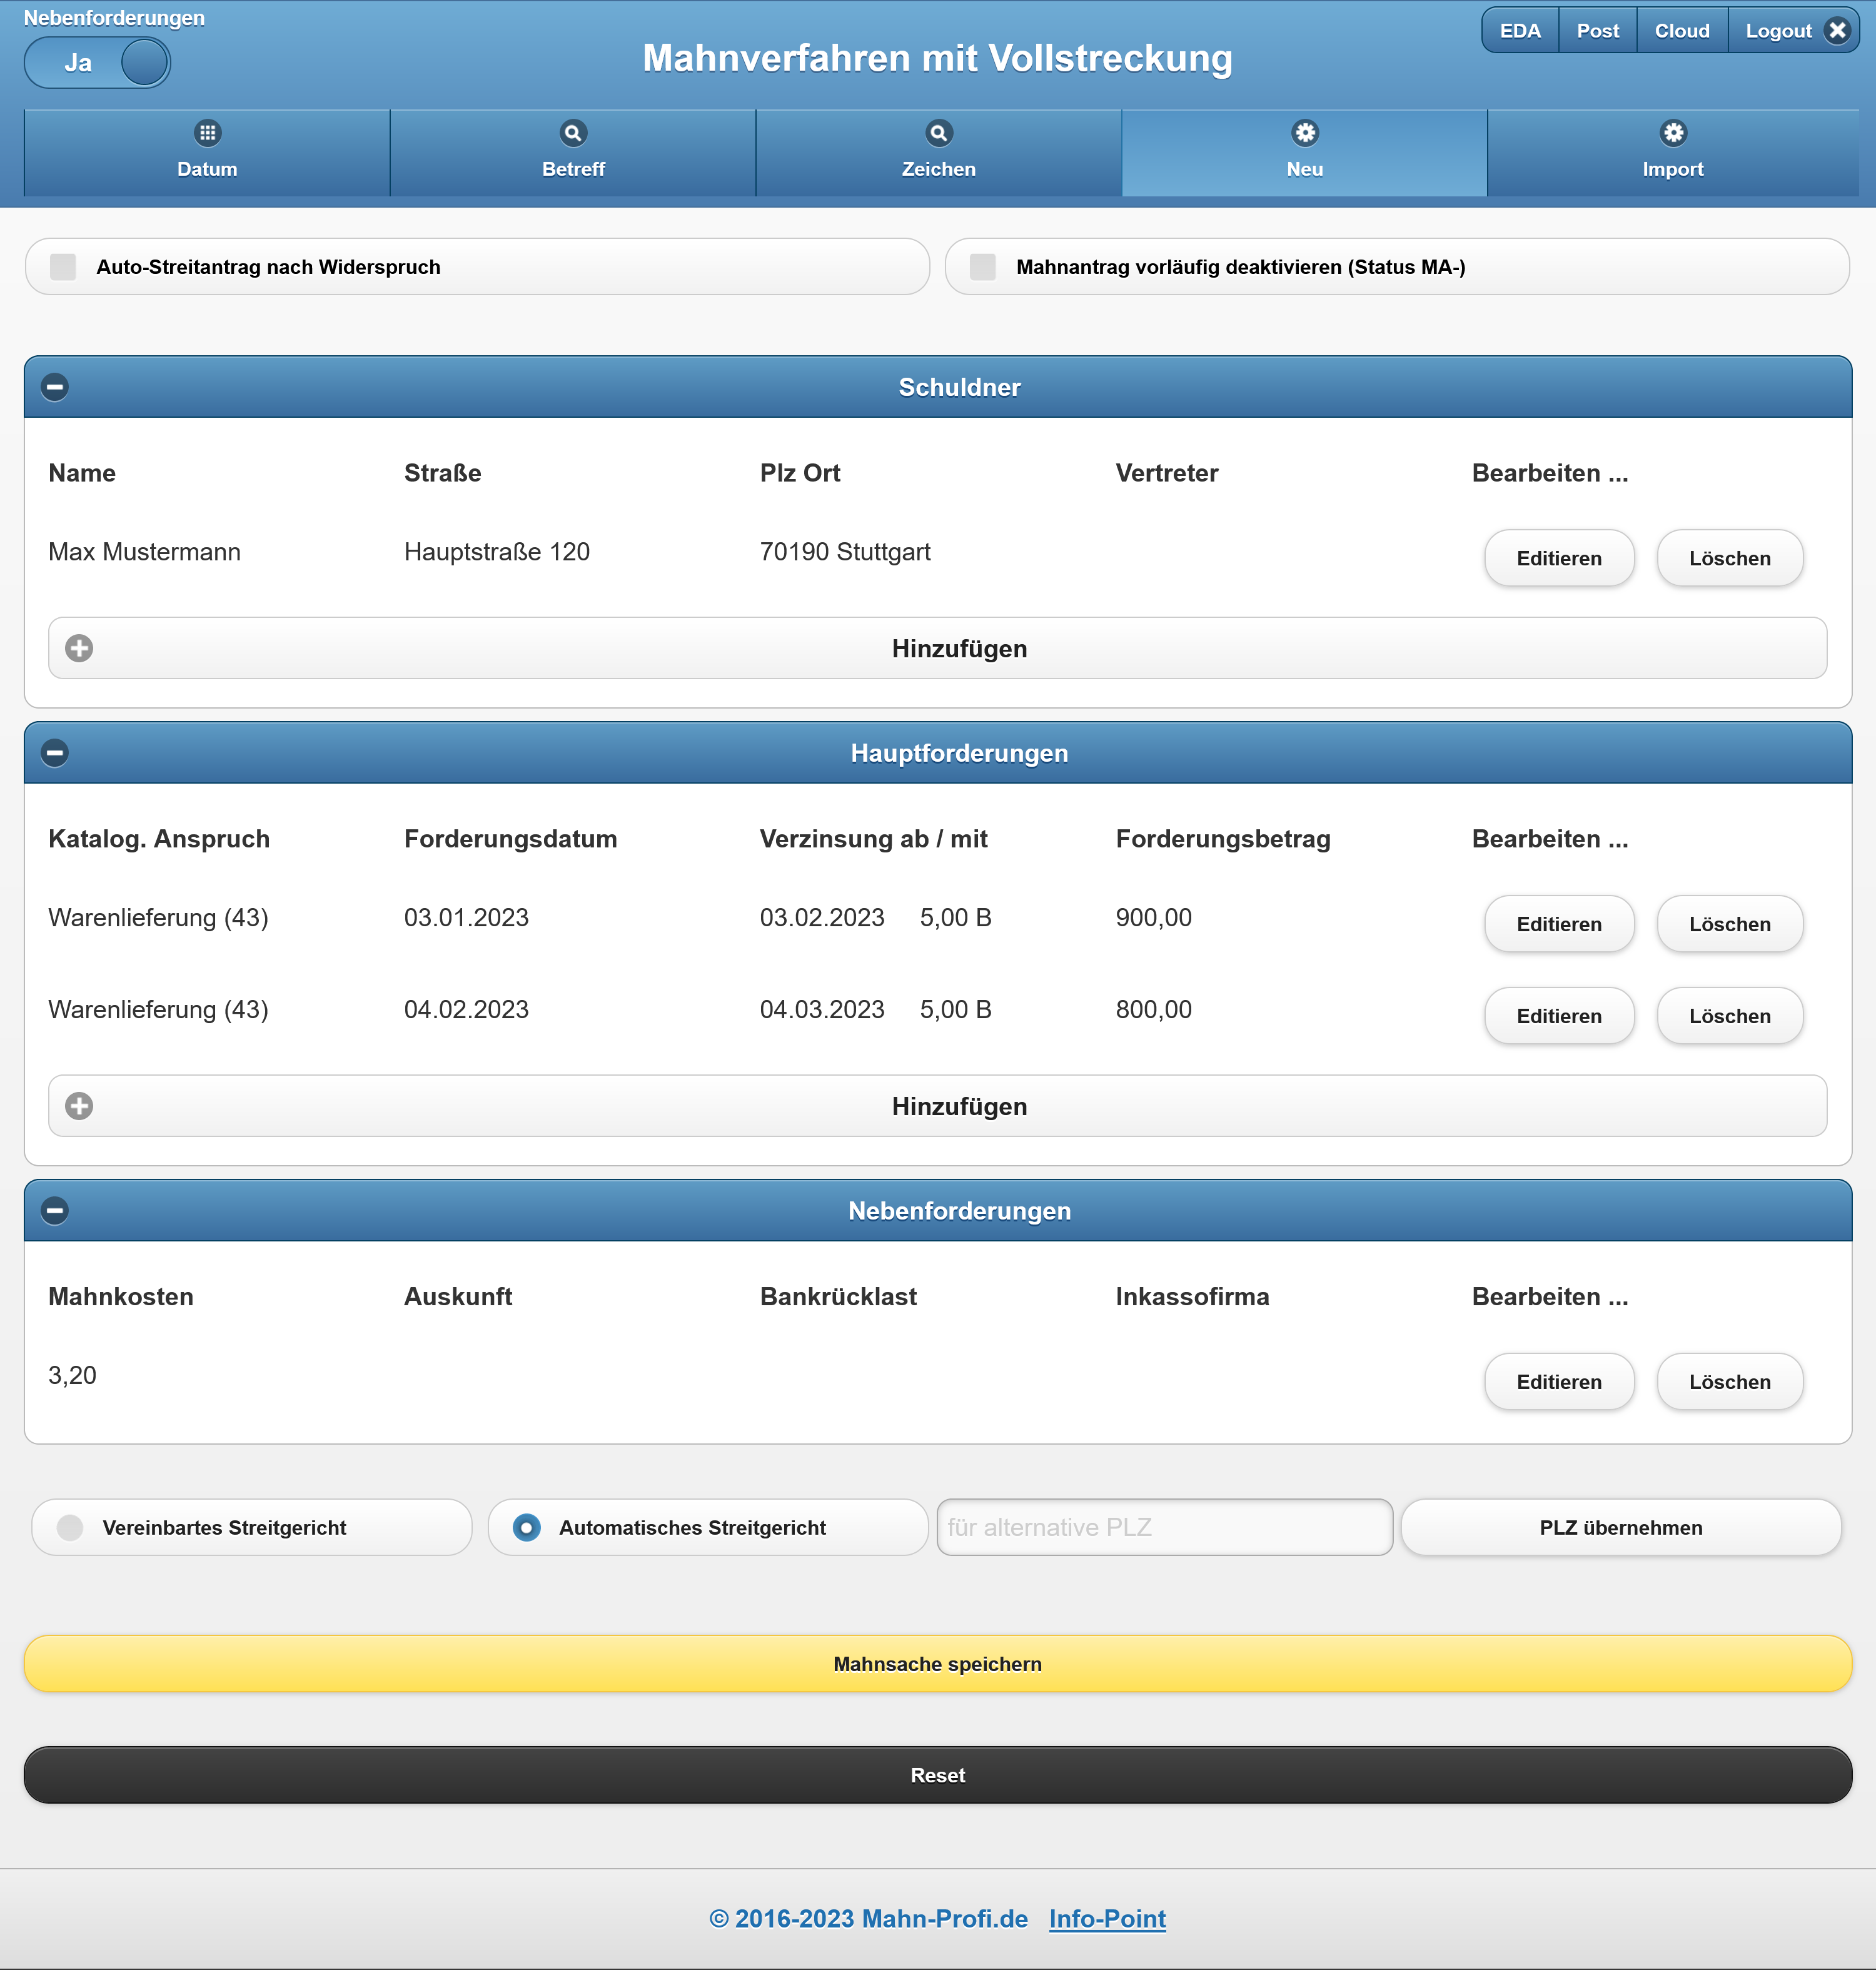Click the alternative PLZ input field
Image resolution: width=1876 pixels, height=1970 pixels.
pyautogui.click(x=1164, y=1527)
